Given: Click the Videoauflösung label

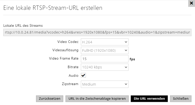Looking at the screenshot, I should pyautogui.click(x=66, y=50).
